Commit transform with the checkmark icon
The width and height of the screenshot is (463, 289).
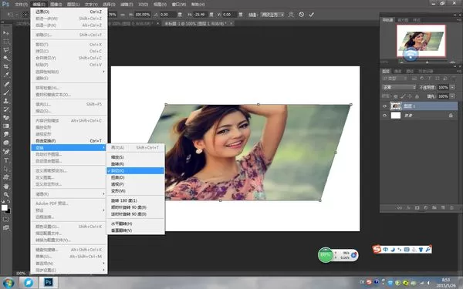tap(312, 15)
